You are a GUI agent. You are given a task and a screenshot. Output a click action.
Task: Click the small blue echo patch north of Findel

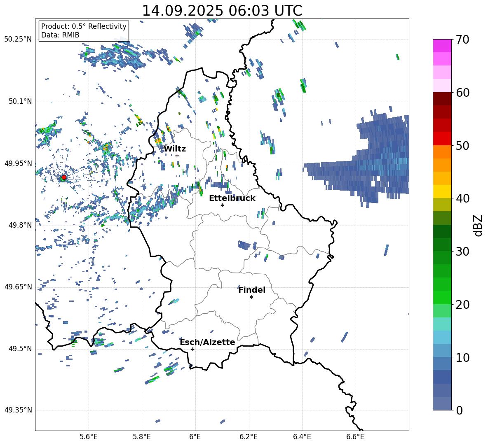[x=244, y=245]
